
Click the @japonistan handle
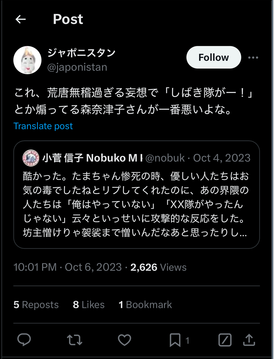[x=77, y=67]
